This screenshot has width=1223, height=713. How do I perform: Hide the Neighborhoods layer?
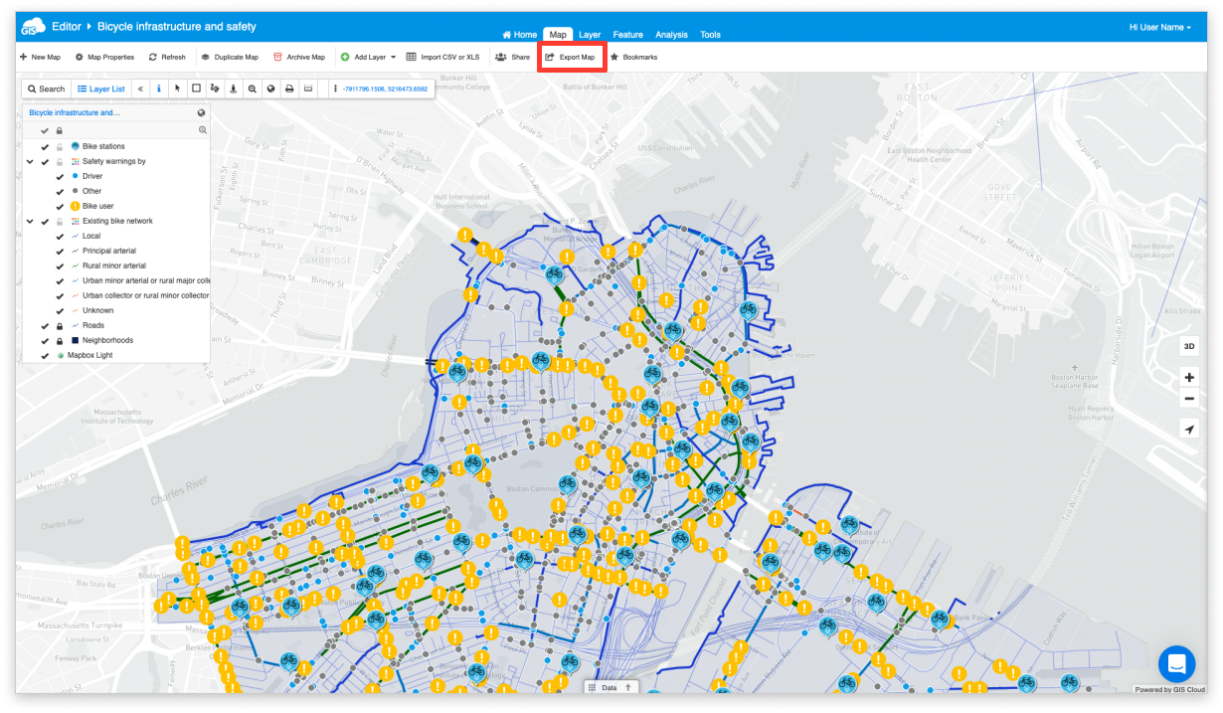tap(45, 340)
